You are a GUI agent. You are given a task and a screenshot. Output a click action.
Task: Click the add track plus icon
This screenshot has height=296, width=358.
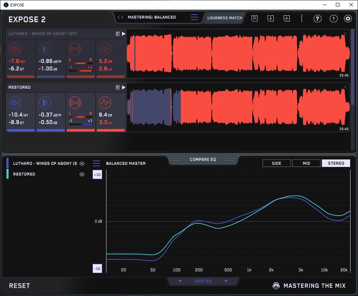(x=287, y=18)
